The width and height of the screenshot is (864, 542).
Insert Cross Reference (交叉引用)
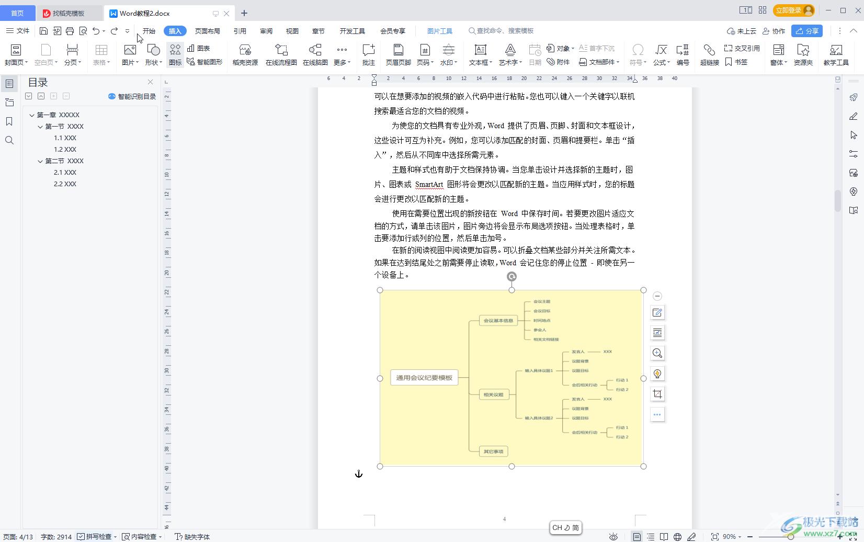(x=742, y=48)
